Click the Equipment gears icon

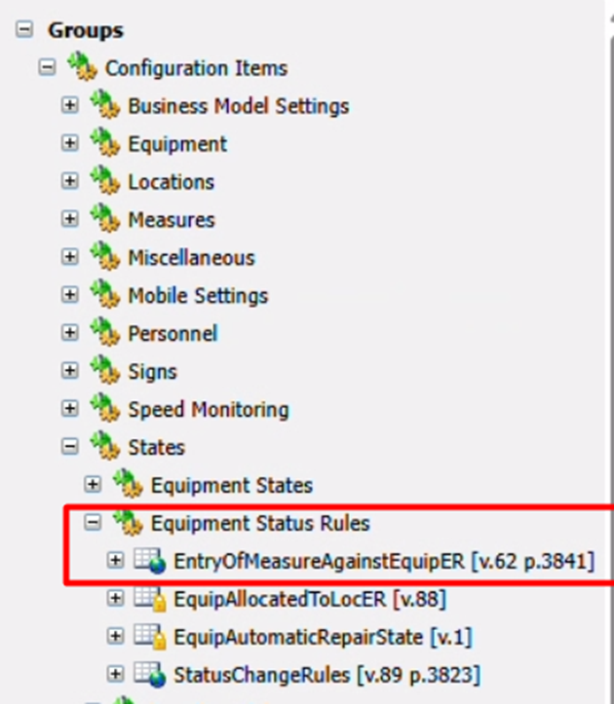coord(104,144)
